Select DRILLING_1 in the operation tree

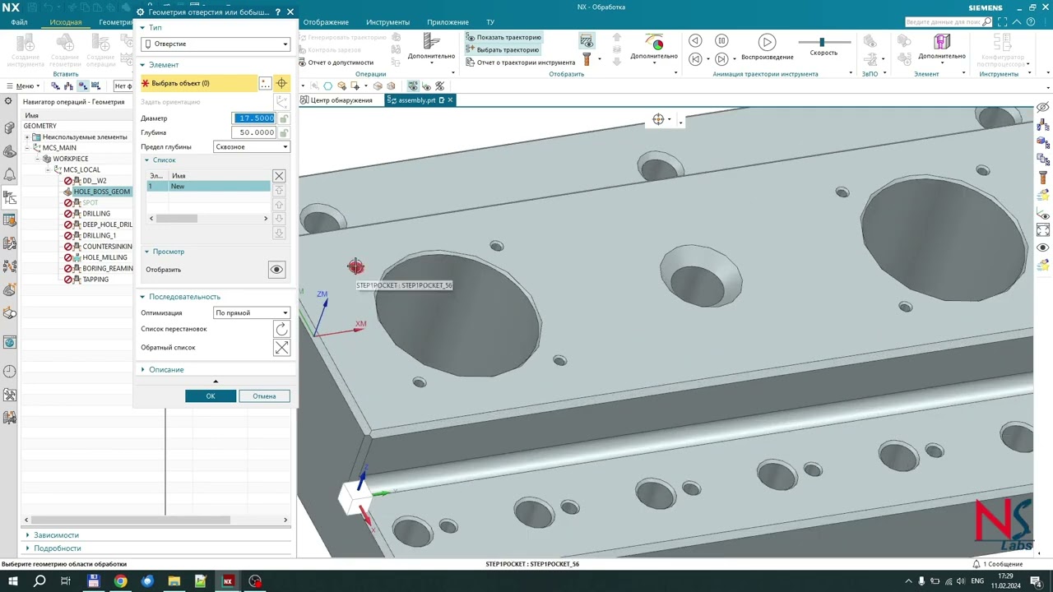point(99,236)
